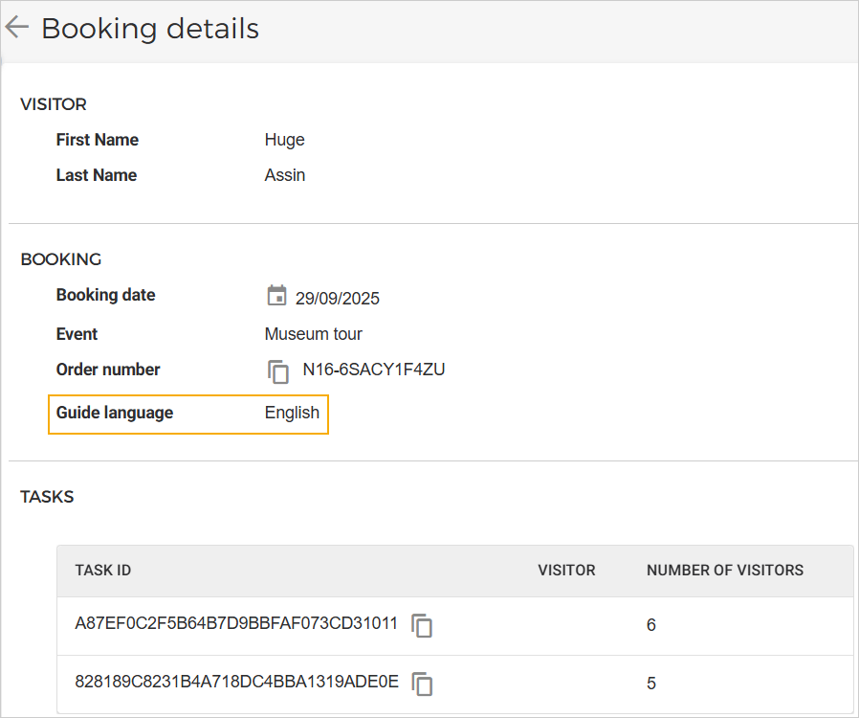Screen dimensions: 859x718
Task: Click the Guide language label
Action: point(115,413)
